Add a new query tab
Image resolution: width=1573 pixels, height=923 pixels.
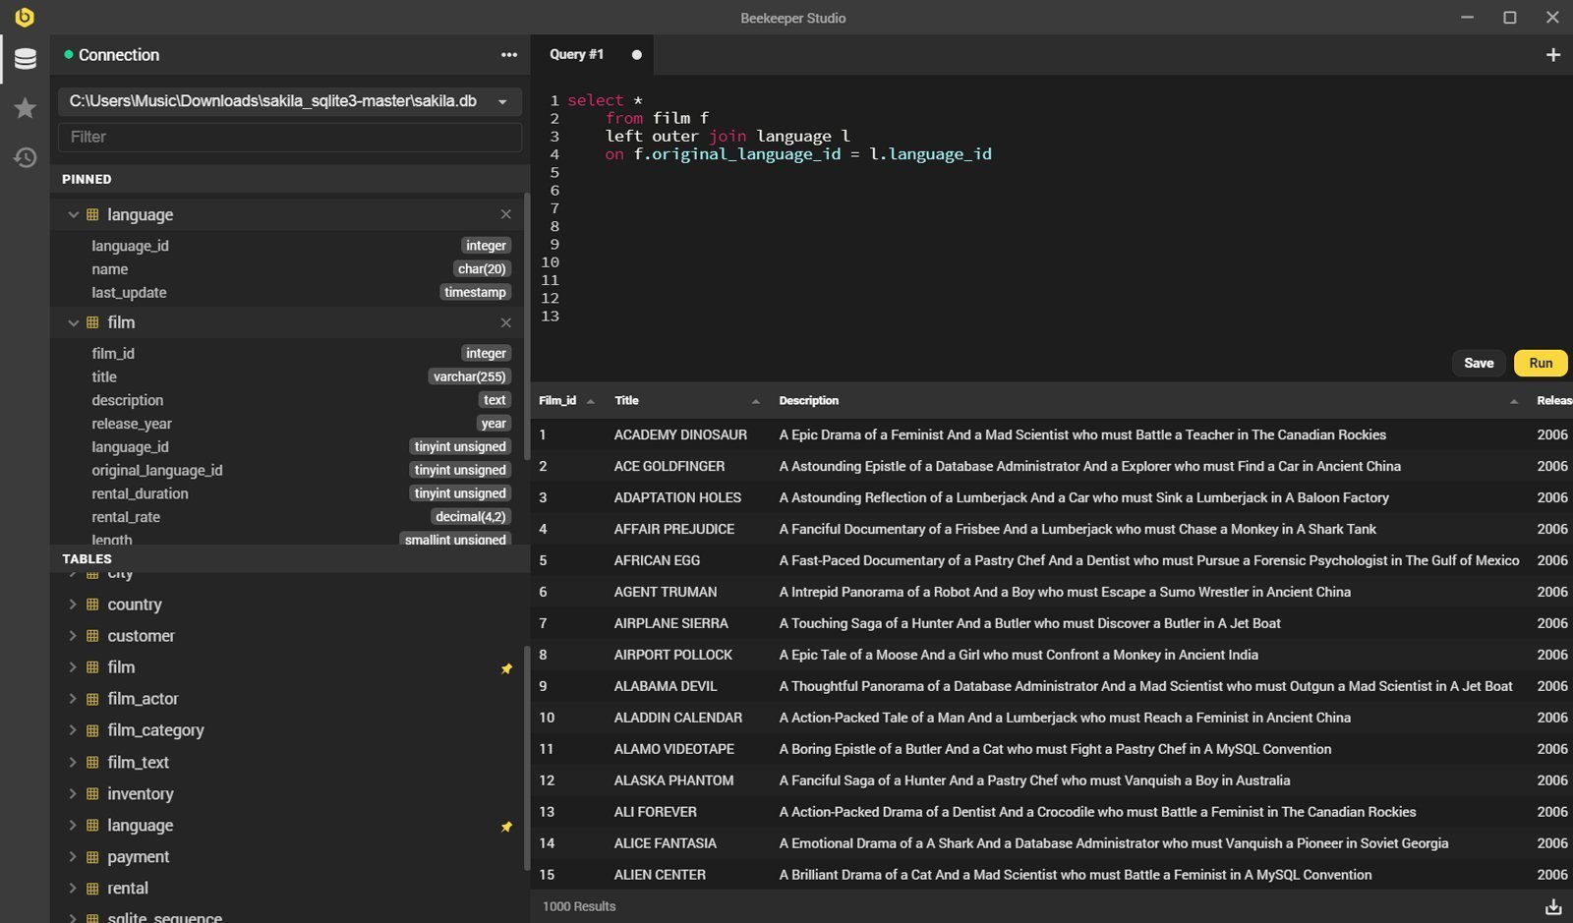click(x=1553, y=55)
